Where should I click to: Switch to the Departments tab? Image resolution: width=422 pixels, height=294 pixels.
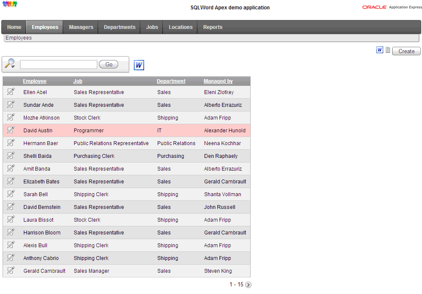point(119,27)
